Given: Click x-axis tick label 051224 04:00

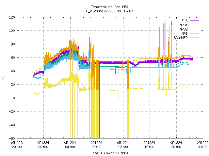Looking at the screenshot, I should tap(70, 145).
